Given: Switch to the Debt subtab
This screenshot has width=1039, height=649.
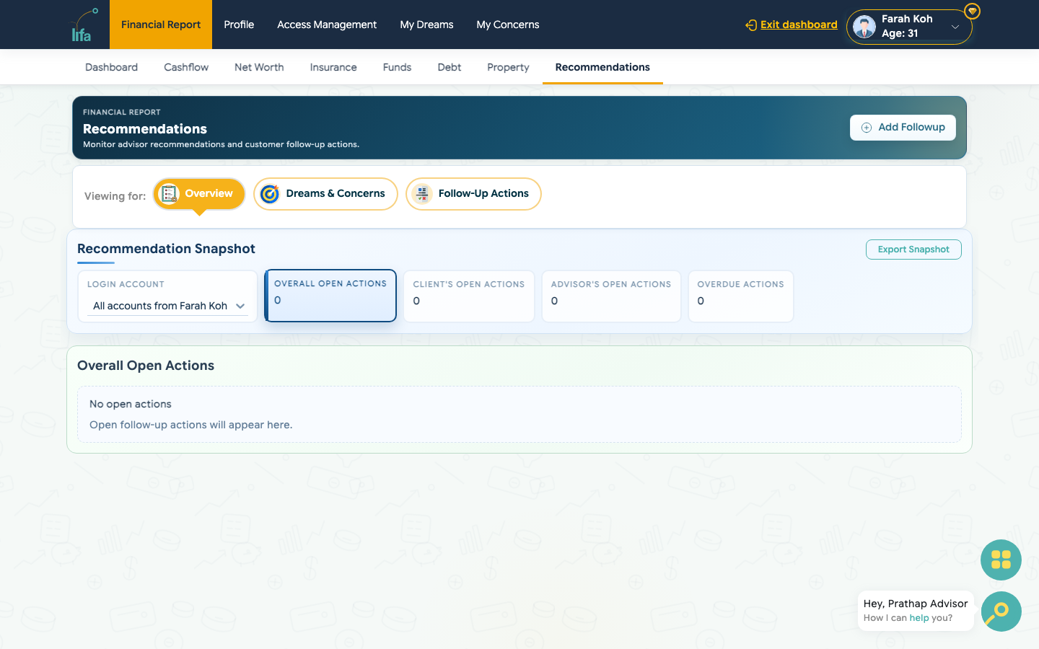Looking at the screenshot, I should tap(449, 67).
